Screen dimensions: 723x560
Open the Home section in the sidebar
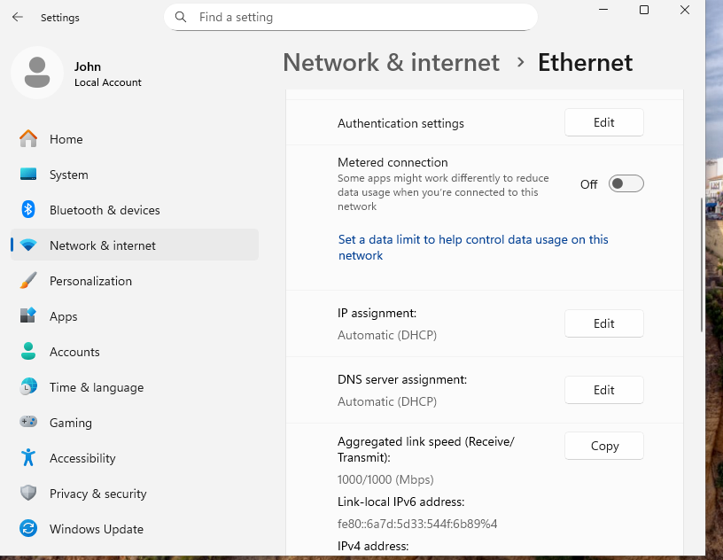pyautogui.click(x=66, y=139)
